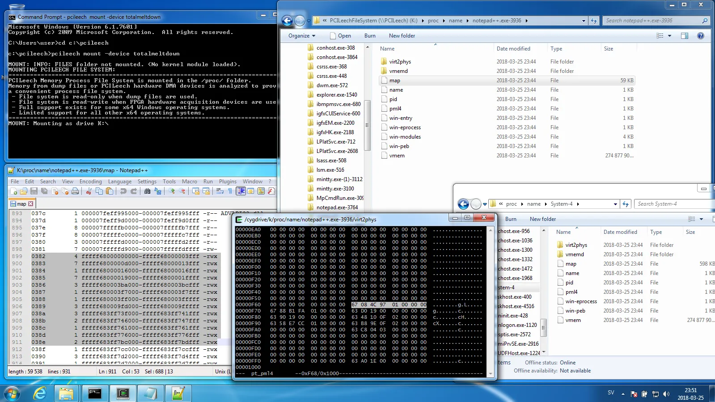715x402 pixels.
Task: Click the Print icon in Notepad++ toolbar
Action: coord(75,191)
